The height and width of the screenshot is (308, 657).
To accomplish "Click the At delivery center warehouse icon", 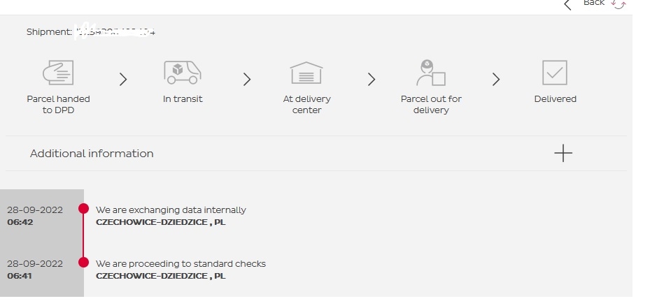I will click(306, 73).
